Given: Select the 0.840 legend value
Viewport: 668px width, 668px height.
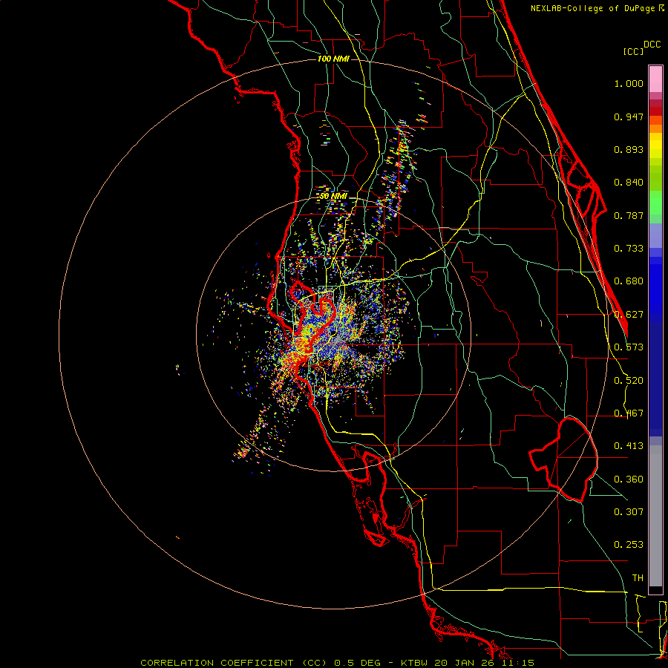Looking at the screenshot, I should tap(629, 183).
